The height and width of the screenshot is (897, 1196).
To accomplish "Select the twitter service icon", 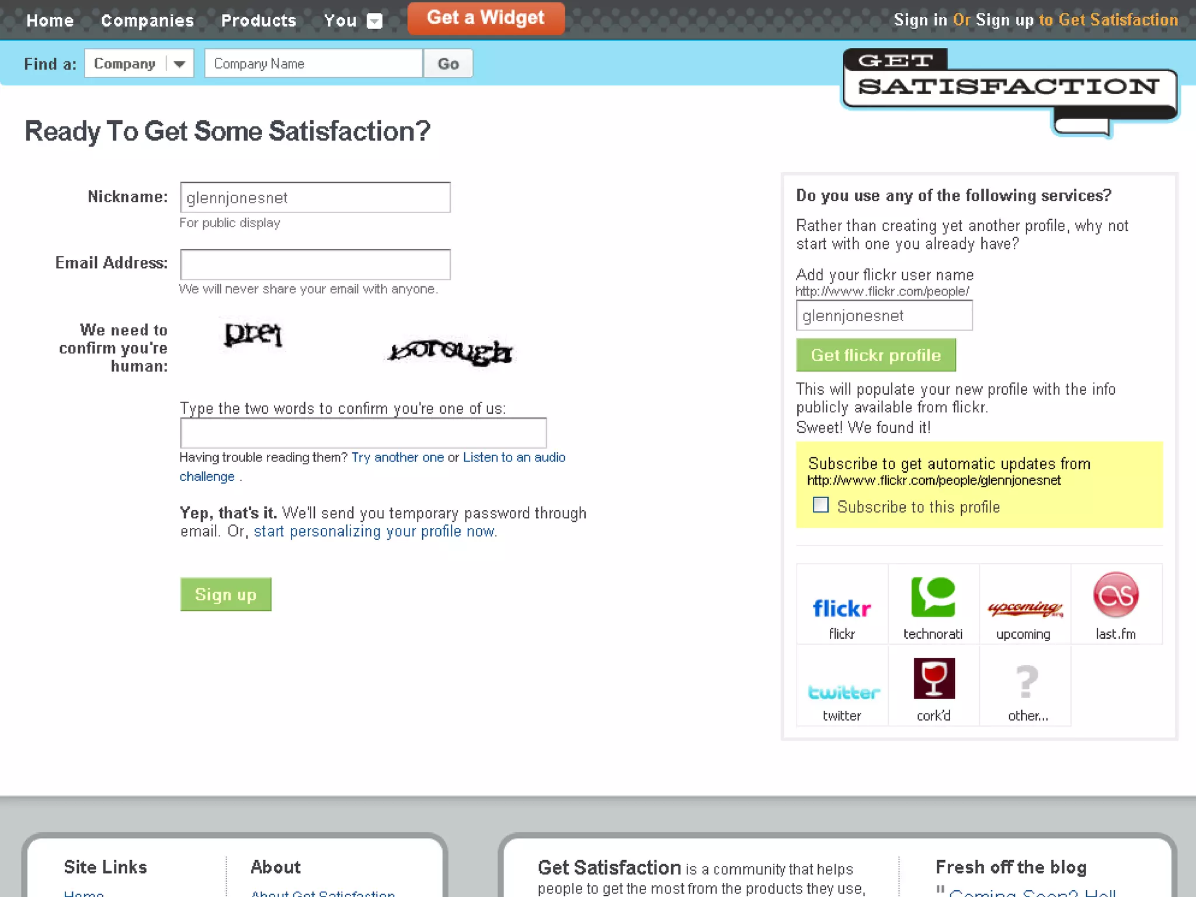I will [843, 692].
